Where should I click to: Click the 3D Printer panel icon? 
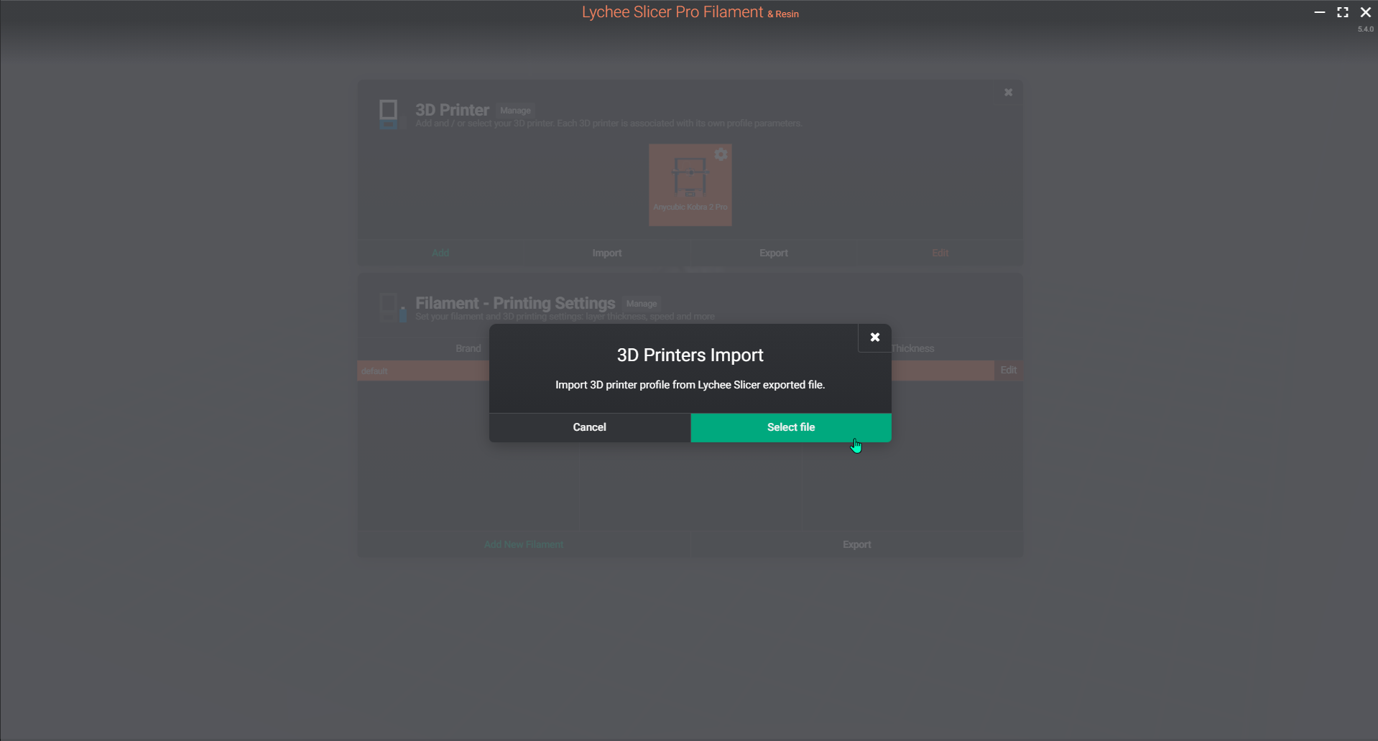click(x=389, y=113)
